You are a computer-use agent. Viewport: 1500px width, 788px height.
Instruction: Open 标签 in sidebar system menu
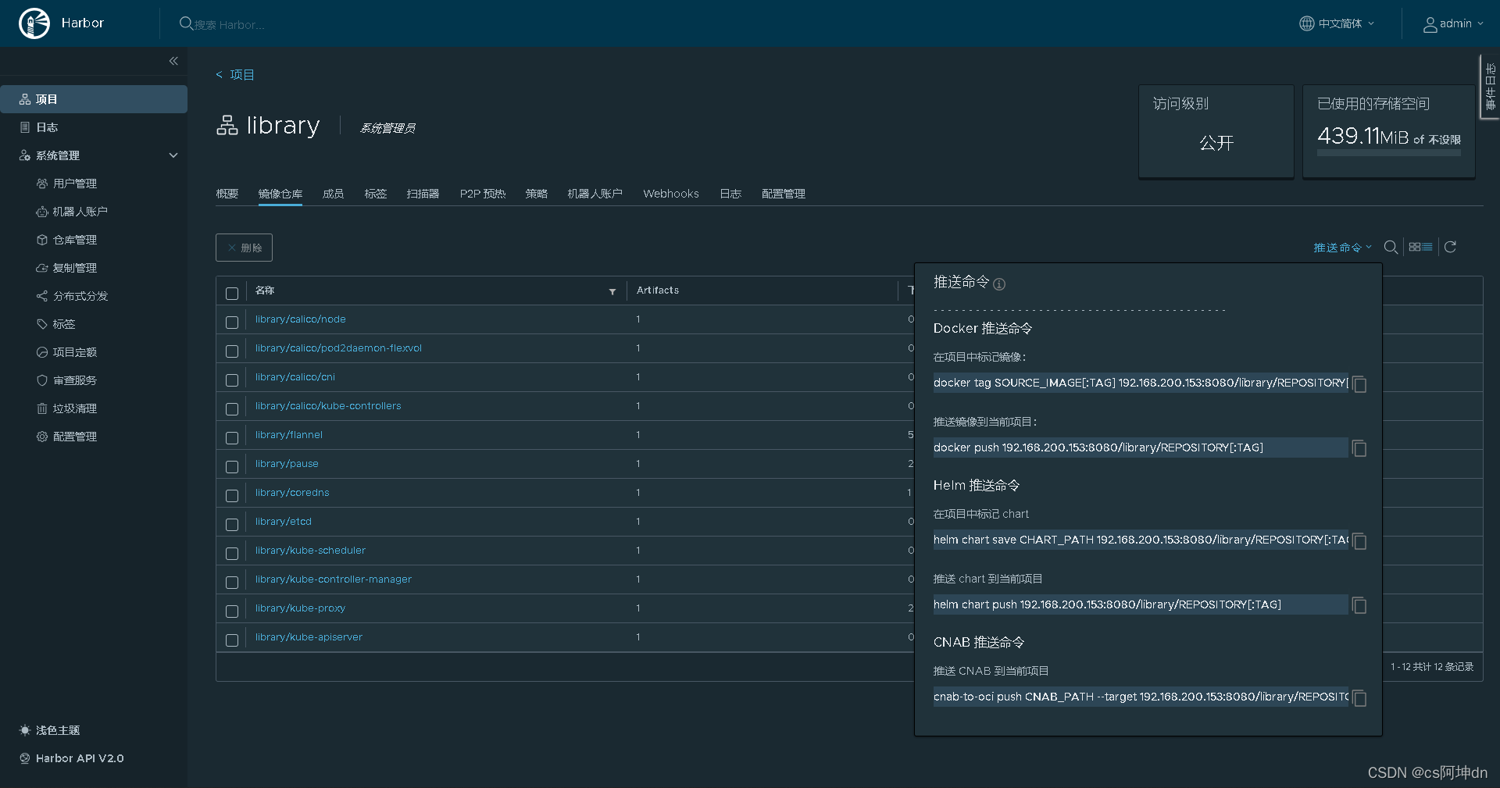pos(64,324)
